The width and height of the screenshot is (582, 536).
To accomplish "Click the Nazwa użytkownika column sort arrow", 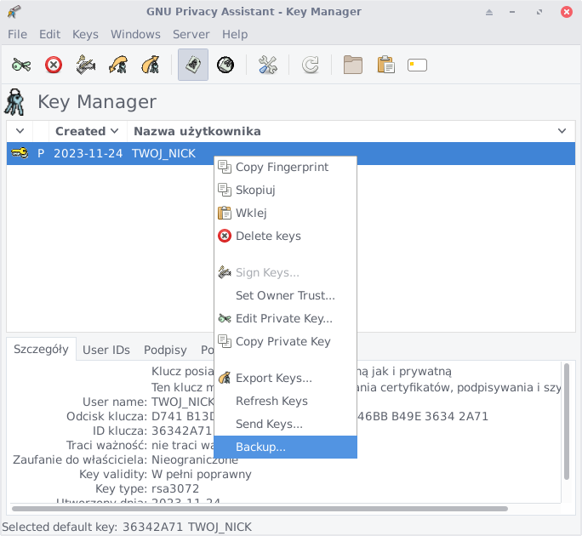I will (x=562, y=131).
